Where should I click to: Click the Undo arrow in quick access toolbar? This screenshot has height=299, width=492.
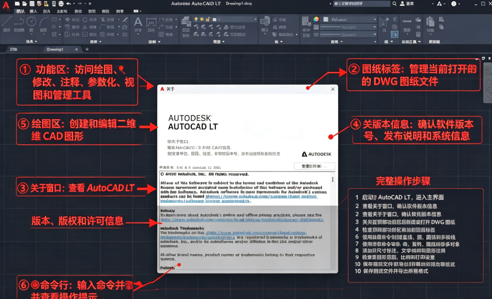[69, 4]
